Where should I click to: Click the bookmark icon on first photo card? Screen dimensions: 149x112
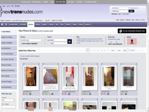[39, 64]
